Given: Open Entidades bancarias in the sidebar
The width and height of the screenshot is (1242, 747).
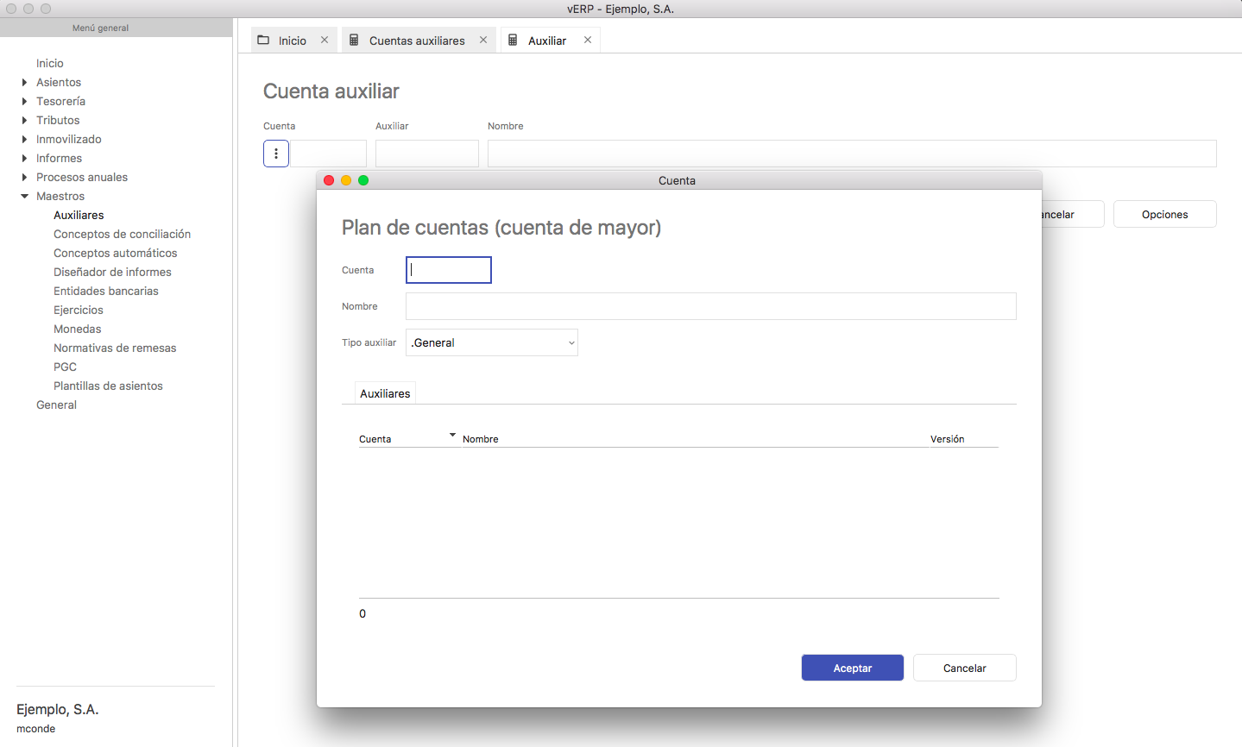Looking at the screenshot, I should tap(106, 292).
